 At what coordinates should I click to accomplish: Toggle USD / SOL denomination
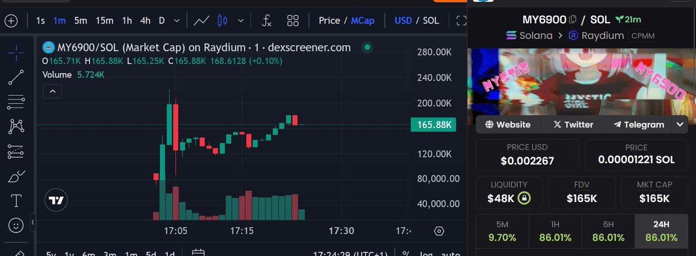416,20
